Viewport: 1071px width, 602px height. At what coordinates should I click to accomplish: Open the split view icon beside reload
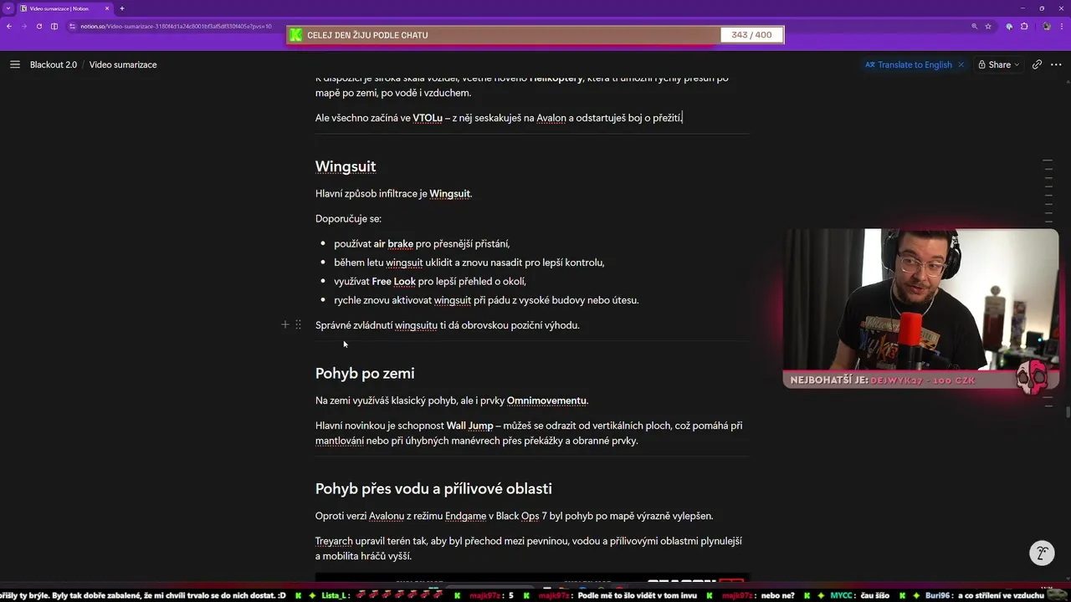54,26
